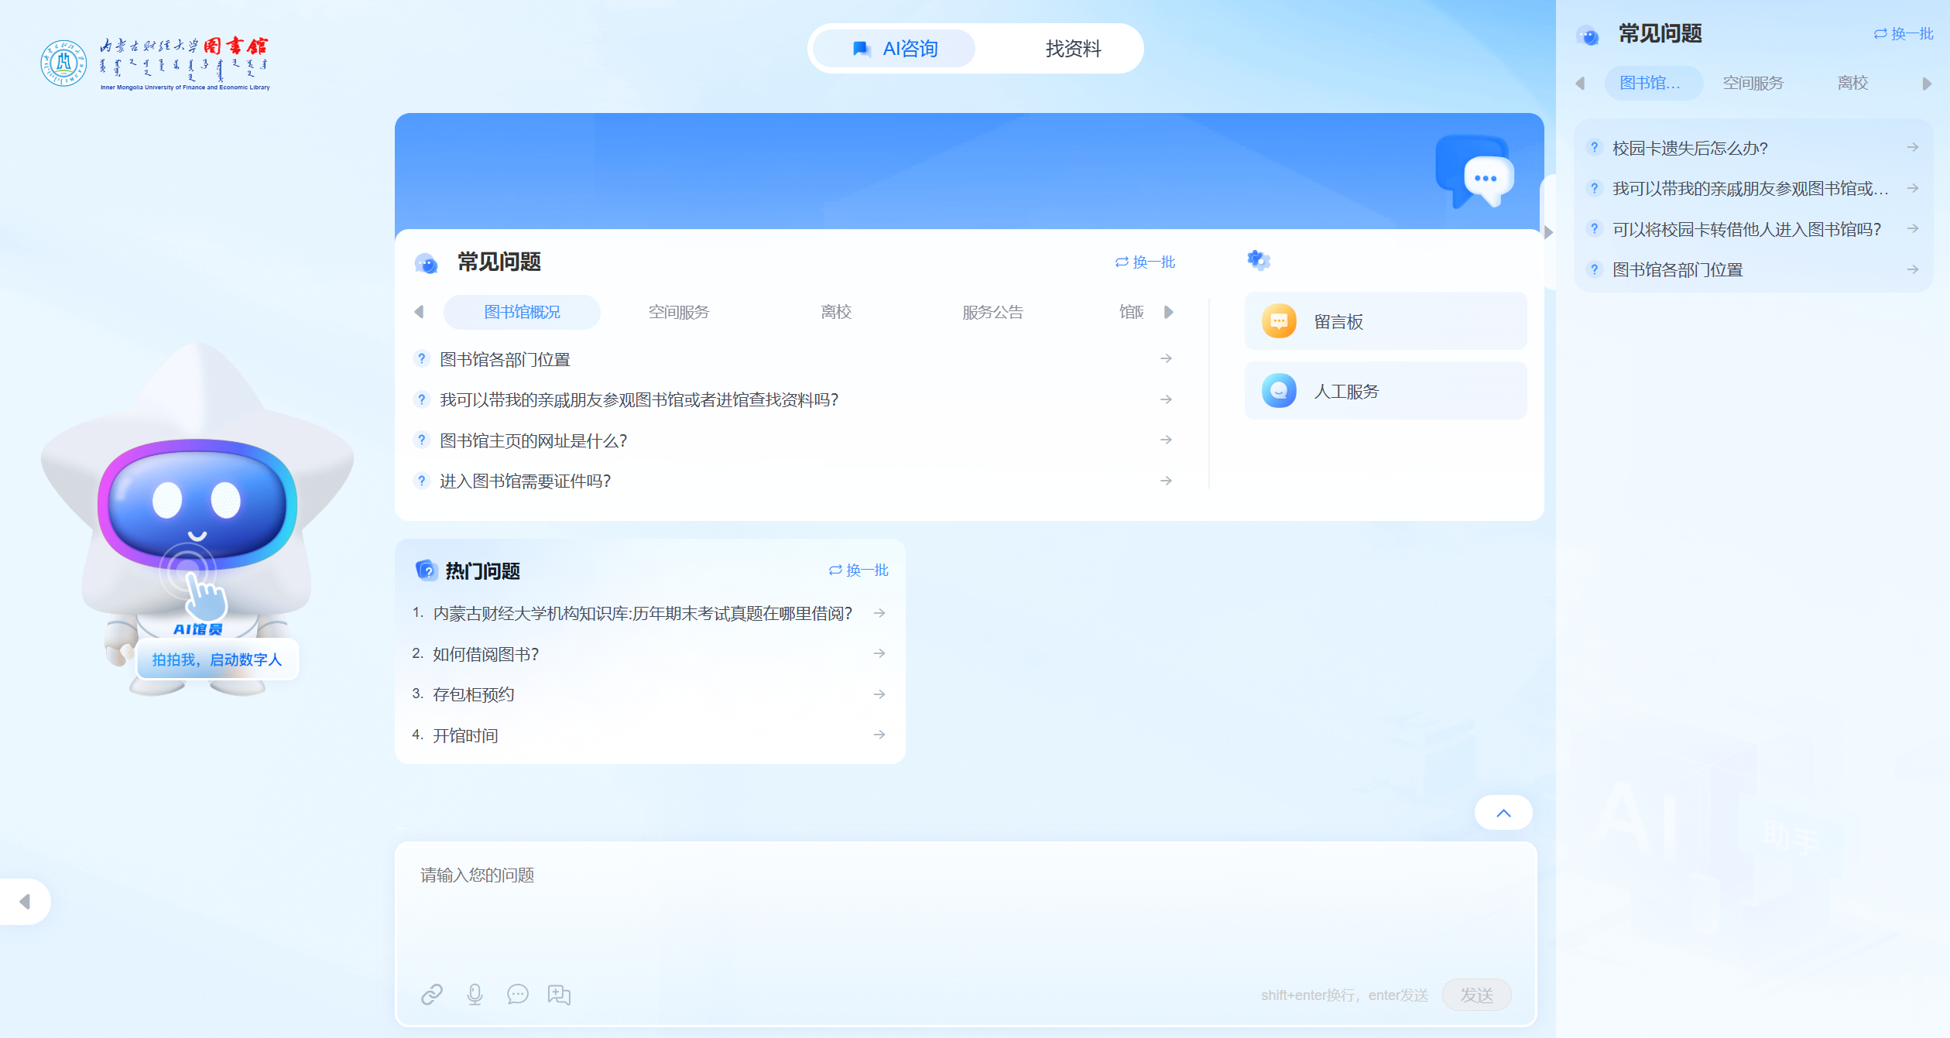Select the 服务公告 FAQ tab
The image size is (1950, 1038).
[x=992, y=312]
